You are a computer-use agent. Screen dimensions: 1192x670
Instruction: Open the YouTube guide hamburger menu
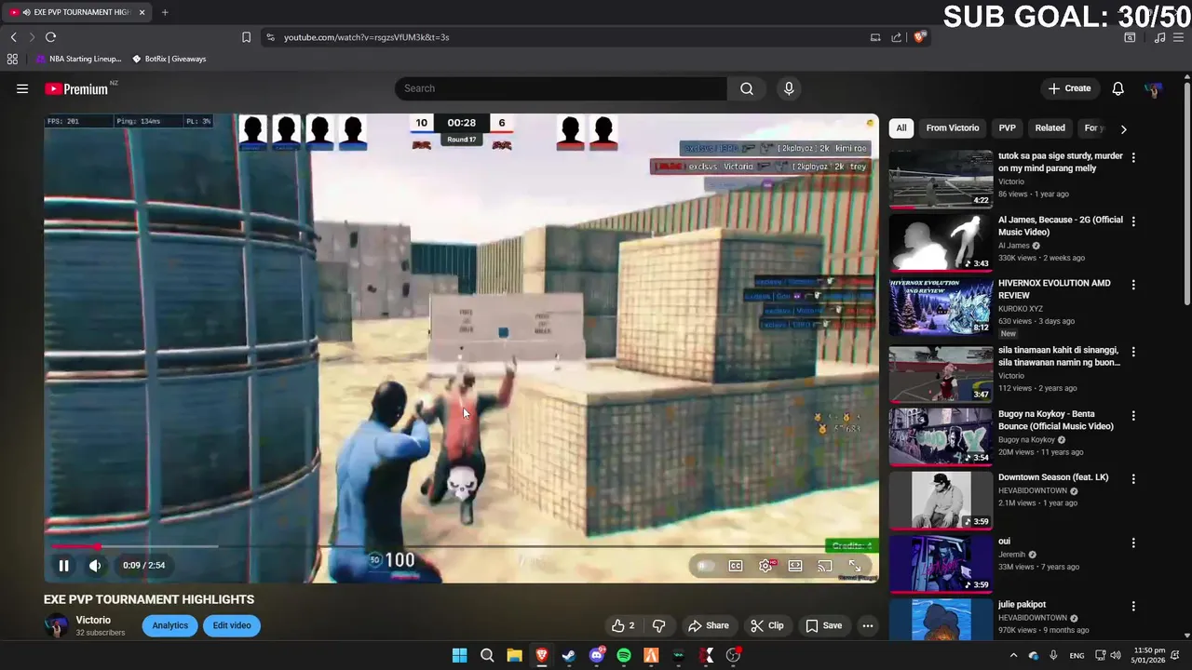22,88
